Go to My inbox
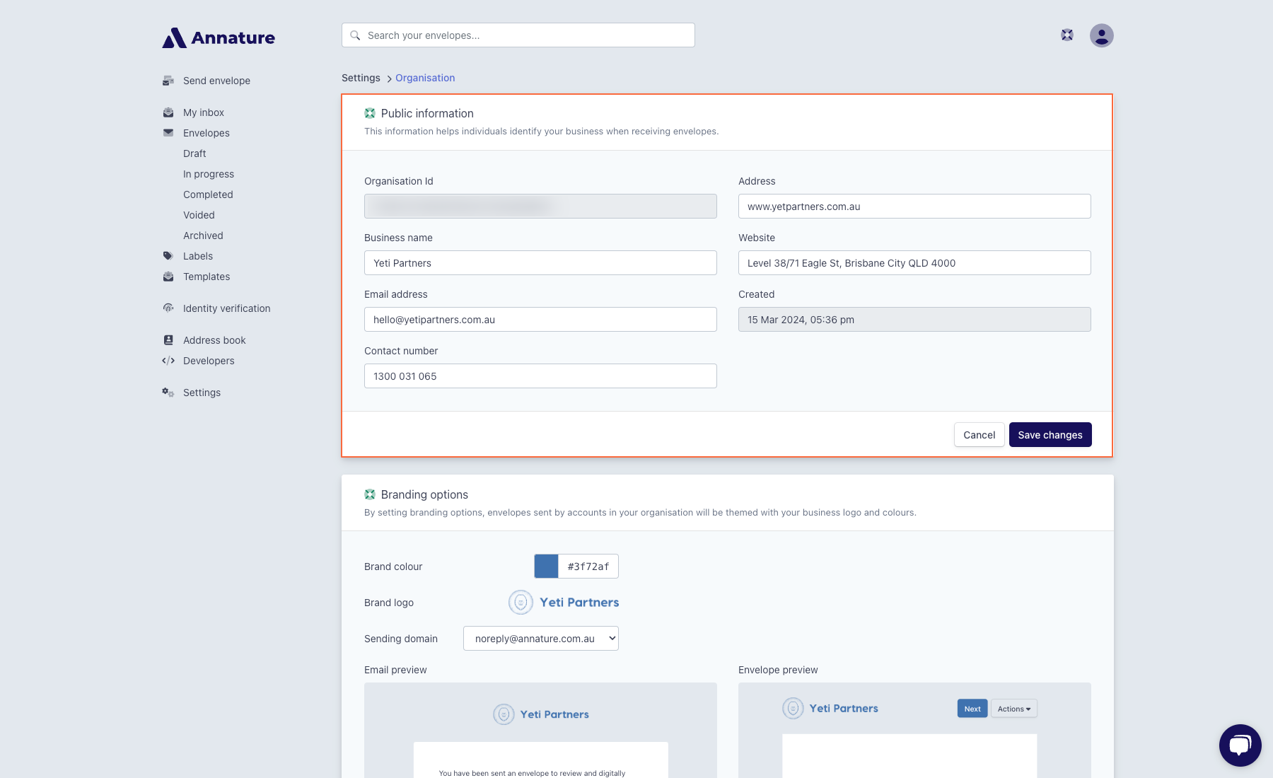This screenshot has width=1273, height=778. click(x=204, y=112)
